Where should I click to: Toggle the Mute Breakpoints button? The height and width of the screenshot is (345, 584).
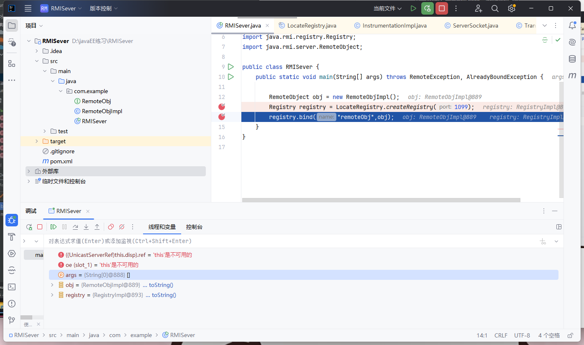click(x=122, y=227)
